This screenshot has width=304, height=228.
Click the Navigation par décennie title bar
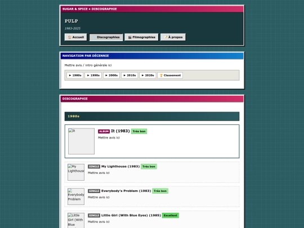tap(152, 56)
